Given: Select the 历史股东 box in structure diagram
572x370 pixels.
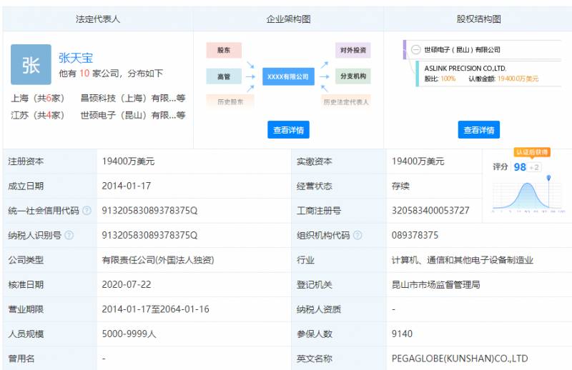Looking at the screenshot, I should tap(230, 101).
